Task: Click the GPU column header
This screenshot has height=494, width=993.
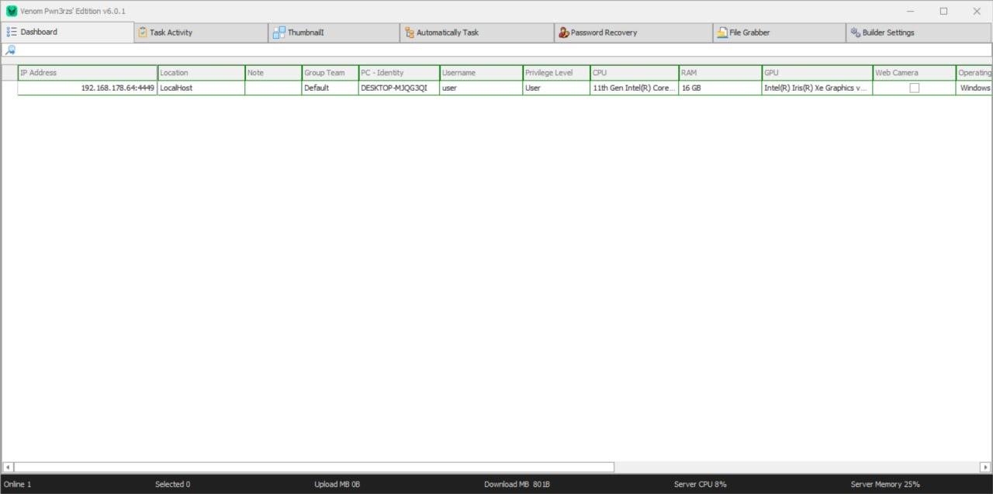Action: [818, 73]
